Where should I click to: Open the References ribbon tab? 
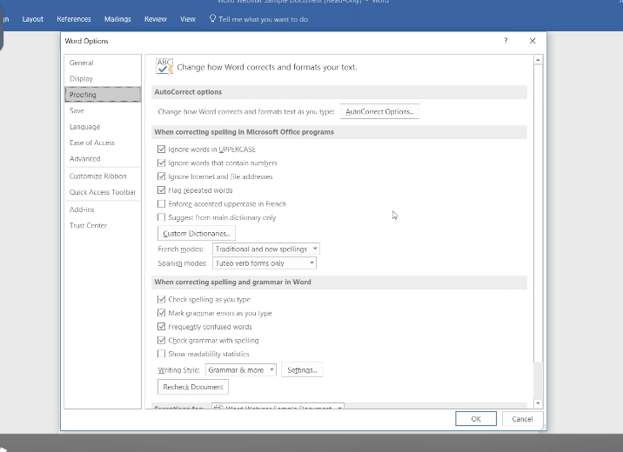[x=73, y=19]
